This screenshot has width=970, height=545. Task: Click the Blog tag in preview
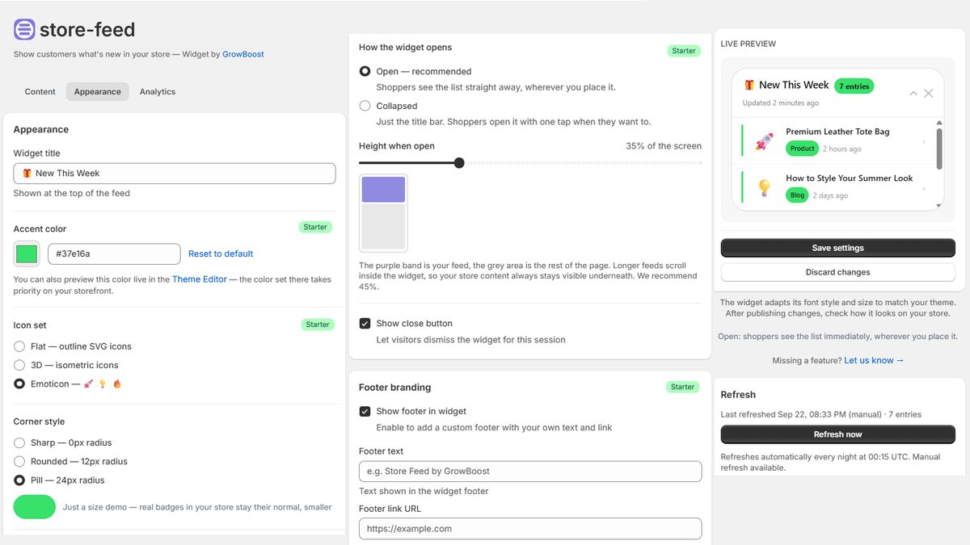coord(797,195)
